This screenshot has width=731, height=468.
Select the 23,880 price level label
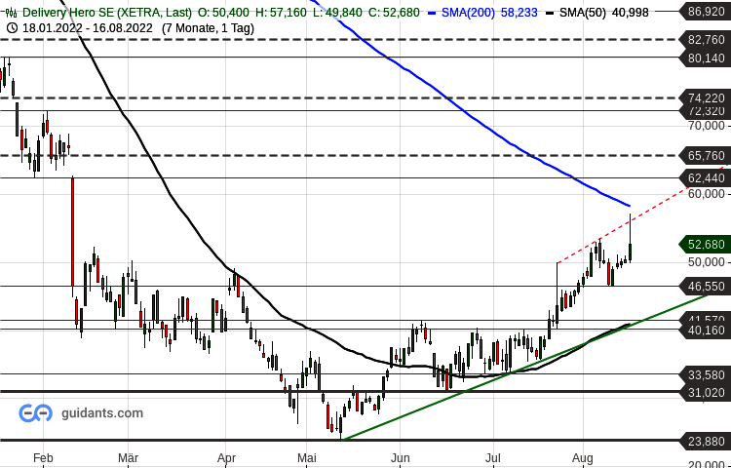tap(706, 441)
